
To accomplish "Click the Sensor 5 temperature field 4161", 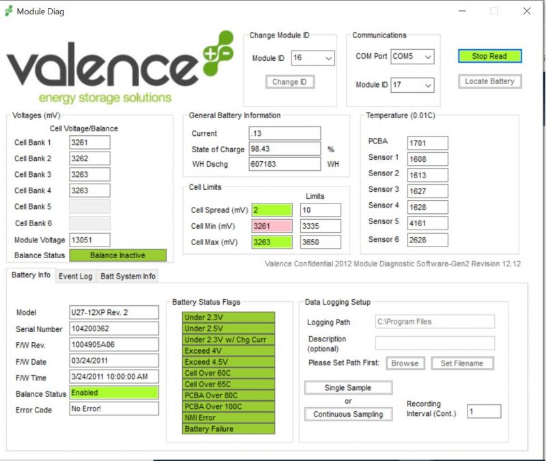I will pos(428,223).
